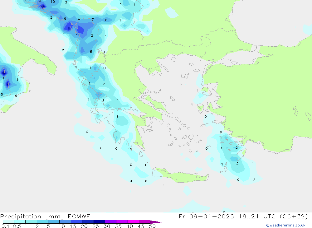This screenshot has height=228, width=312.
Task: Click the "(06+39)" forecast run text
Action: tap(294, 216)
